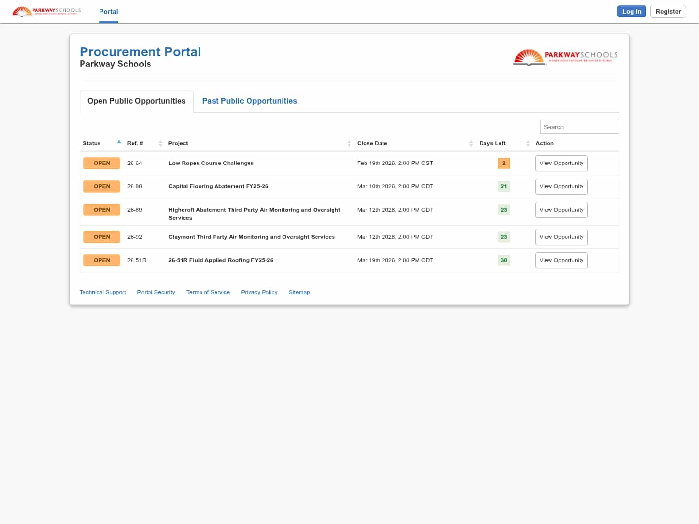View Opportunity for Low Ropes Course Challenges
Image resolution: width=699 pixels, height=524 pixels.
561,163
